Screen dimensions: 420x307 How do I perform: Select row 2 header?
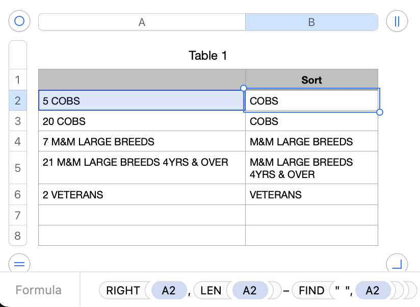click(18, 100)
